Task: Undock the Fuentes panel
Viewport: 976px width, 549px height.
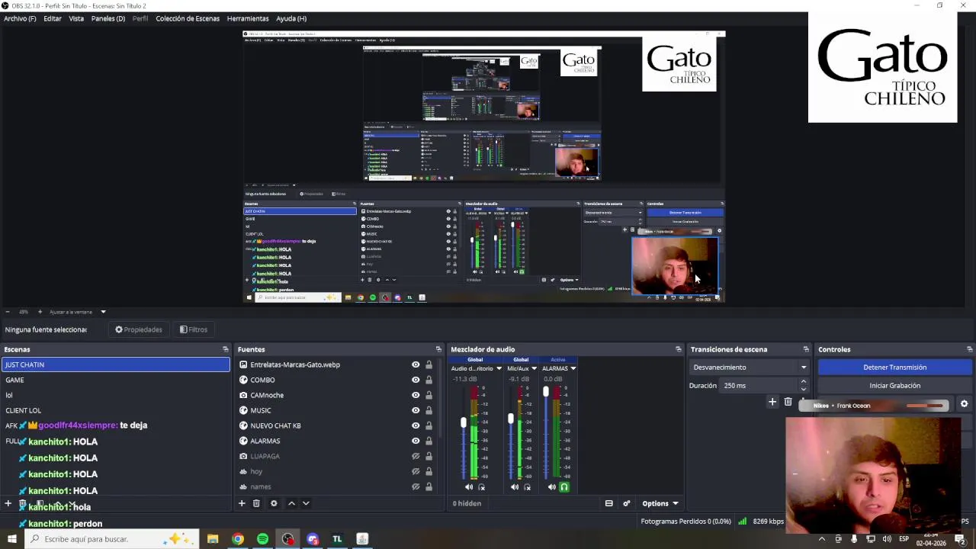Action: tap(438, 349)
